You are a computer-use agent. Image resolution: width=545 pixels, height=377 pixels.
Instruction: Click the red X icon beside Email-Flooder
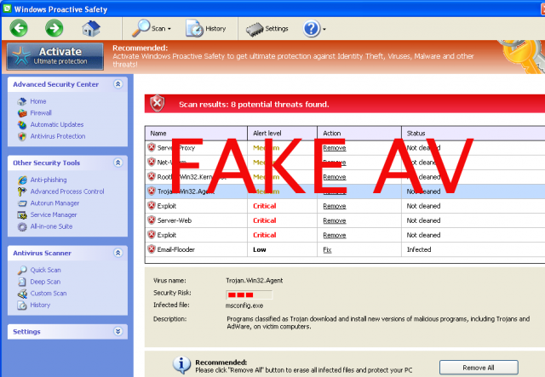[152, 249]
